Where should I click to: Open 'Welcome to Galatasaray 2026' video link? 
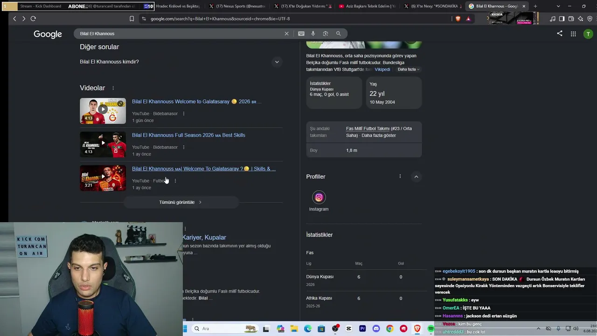pyautogui.click(x=196, y=102)
